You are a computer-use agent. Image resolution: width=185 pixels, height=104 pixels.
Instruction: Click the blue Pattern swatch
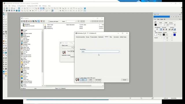tap(175, 35)
